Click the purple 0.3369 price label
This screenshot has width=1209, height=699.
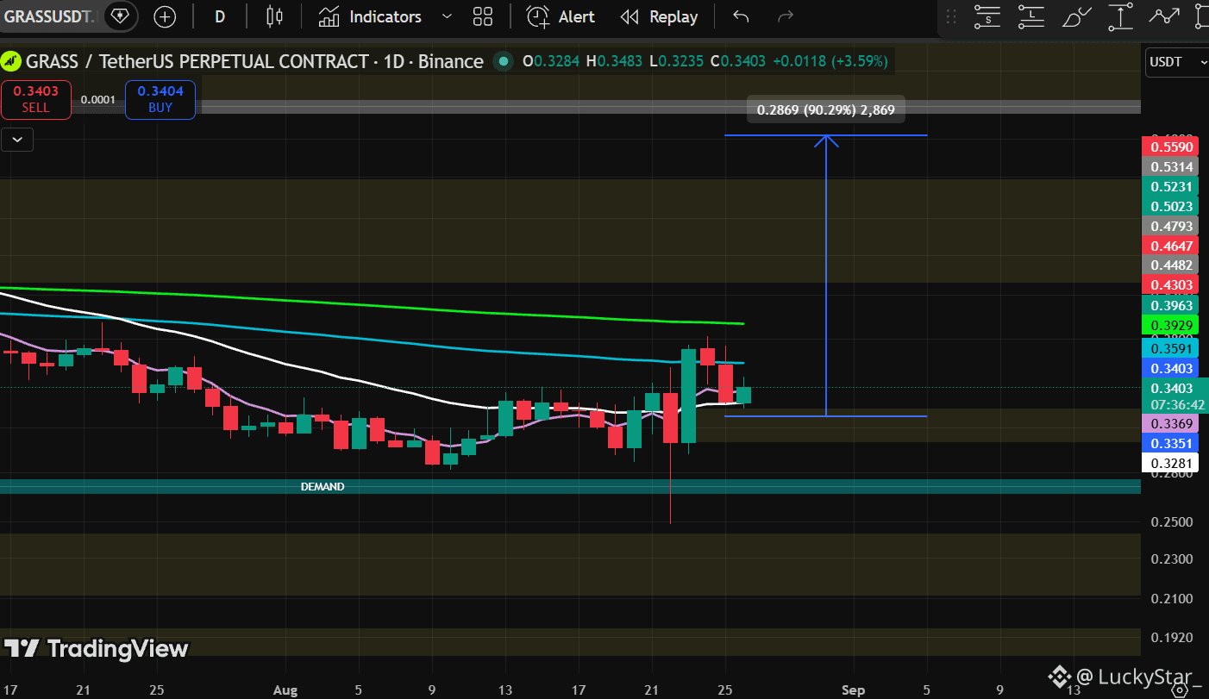[1172, 423]
